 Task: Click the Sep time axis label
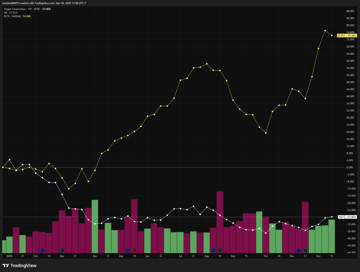(x=233, y=256)
